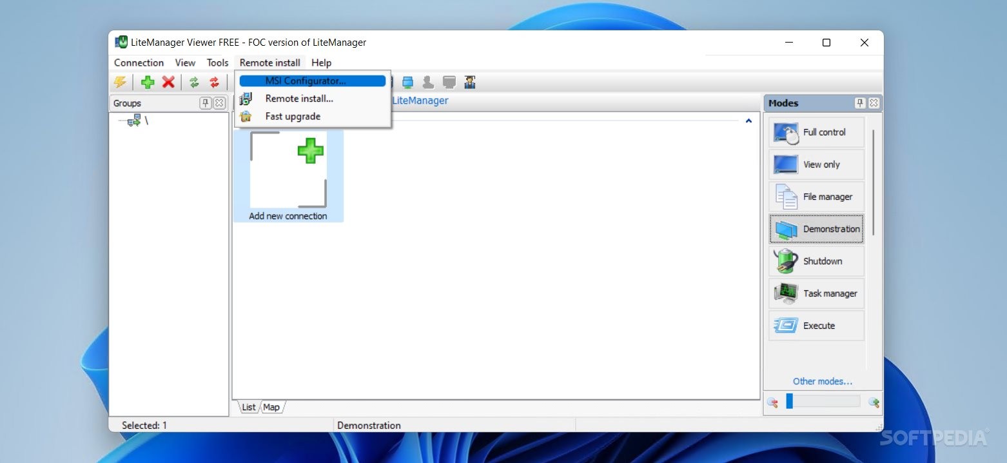Click the green arrows refresh icon
The height and width of the screenshot is (463, 1007).
194,82
